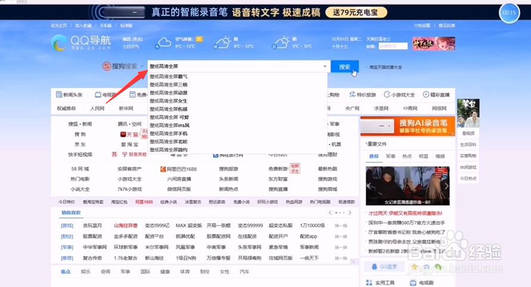Click 设为主页 link at top
The image size is (531, 287).
click(x=59, y=26)
